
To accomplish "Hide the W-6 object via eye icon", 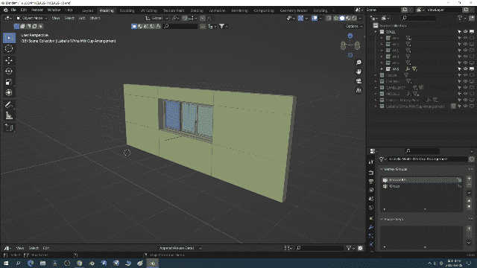I will pos(465,69).
